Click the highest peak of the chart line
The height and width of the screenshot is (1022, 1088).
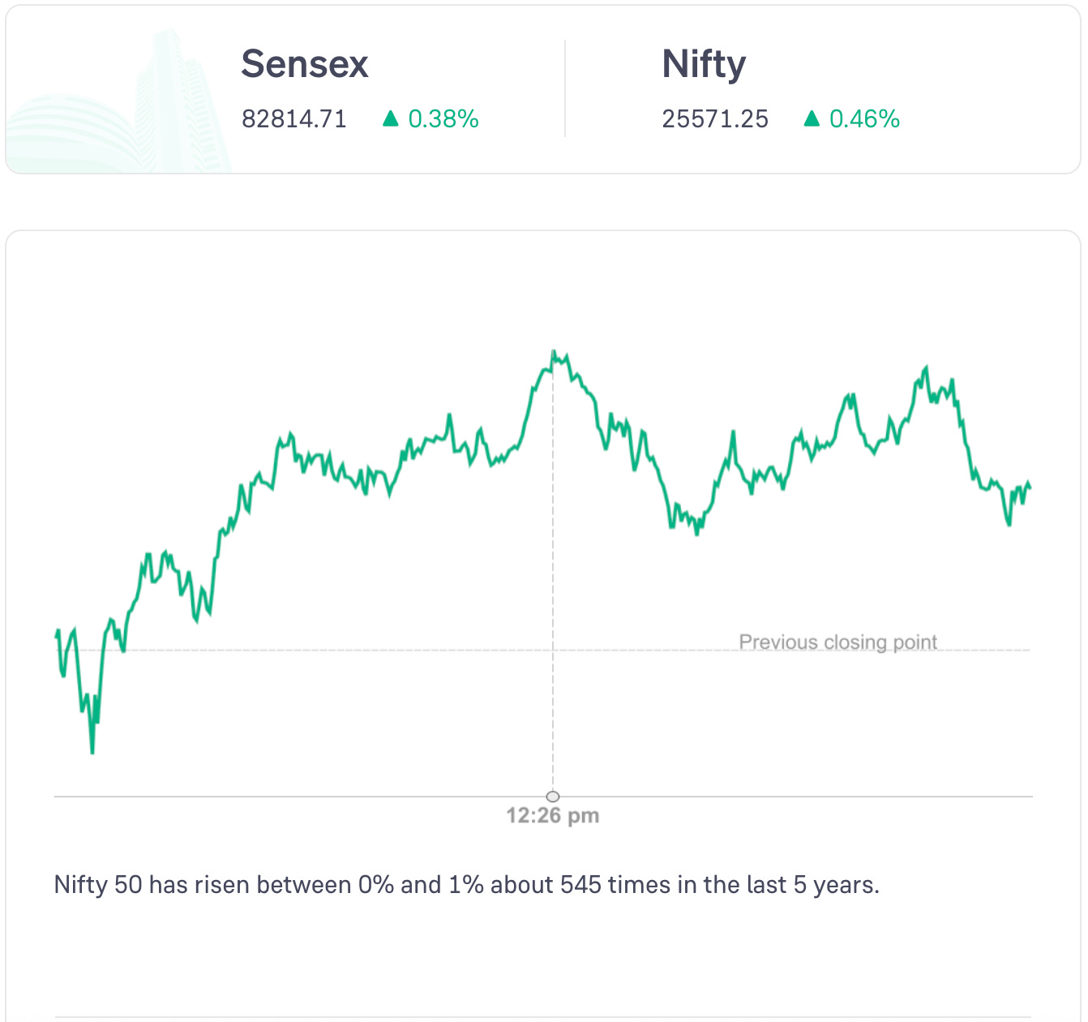[554, 352]
